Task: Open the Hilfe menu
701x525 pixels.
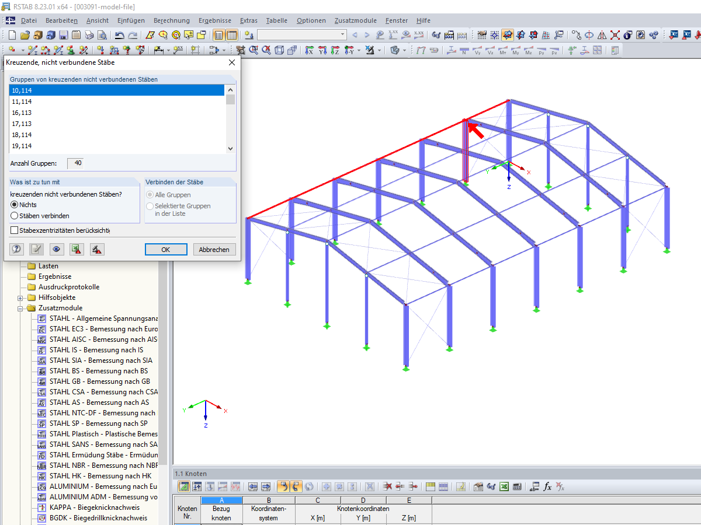Action: [x=423, y=20]
